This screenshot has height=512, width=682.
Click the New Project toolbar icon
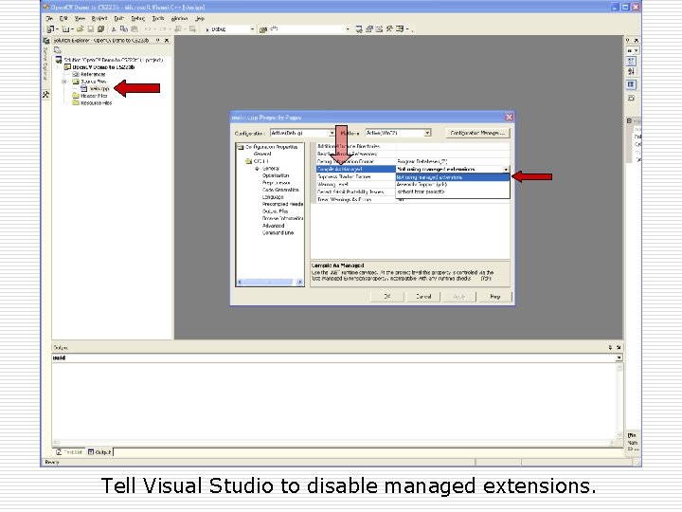coord(51,29)
